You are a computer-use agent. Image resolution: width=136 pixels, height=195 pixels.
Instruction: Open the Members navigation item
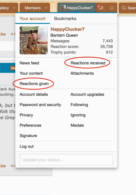[x=33, y=8]
